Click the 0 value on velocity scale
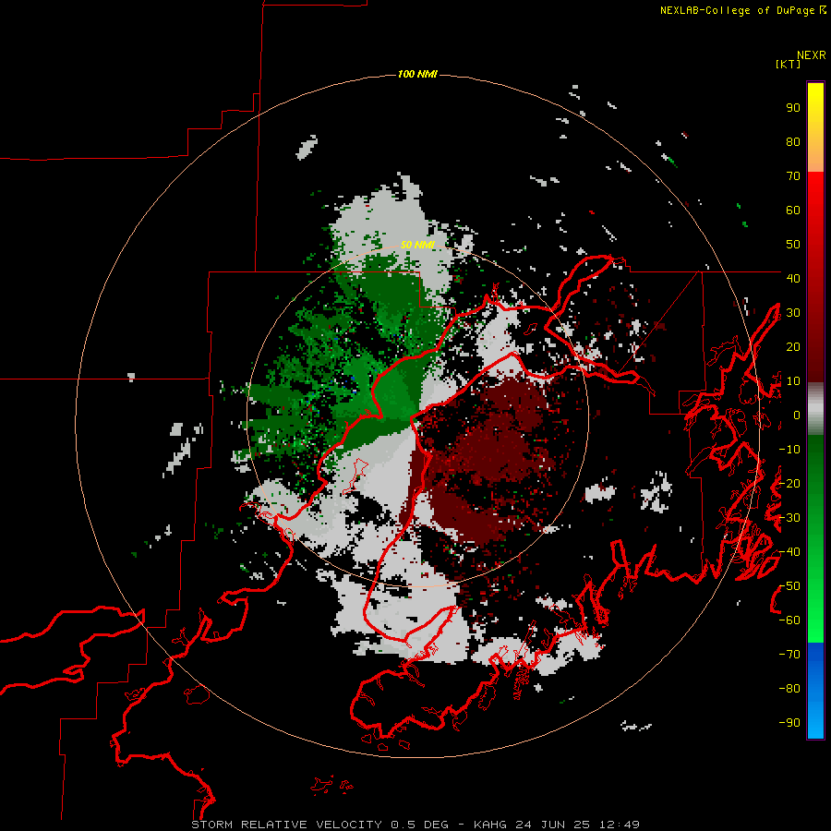Viewport: 831px width, 831px height. (x=797, y=415)
